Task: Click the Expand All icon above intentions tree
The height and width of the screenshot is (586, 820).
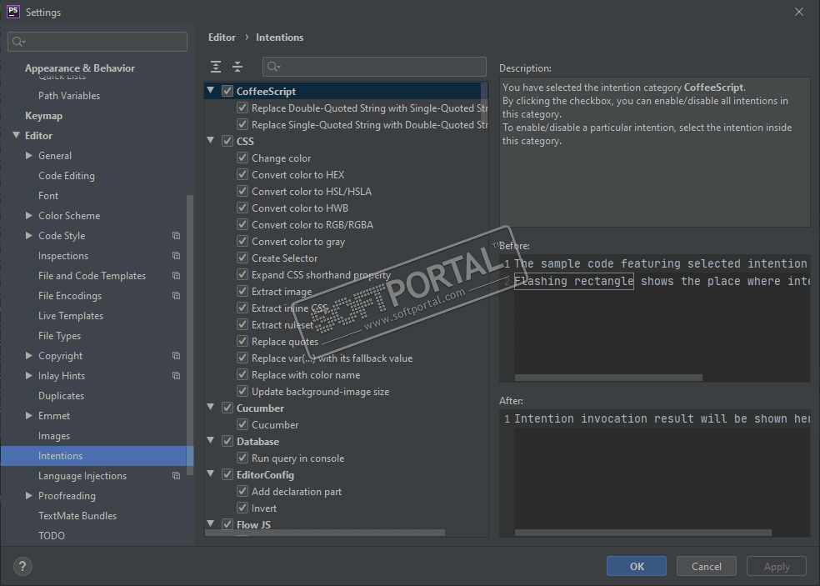Action: 216,67
